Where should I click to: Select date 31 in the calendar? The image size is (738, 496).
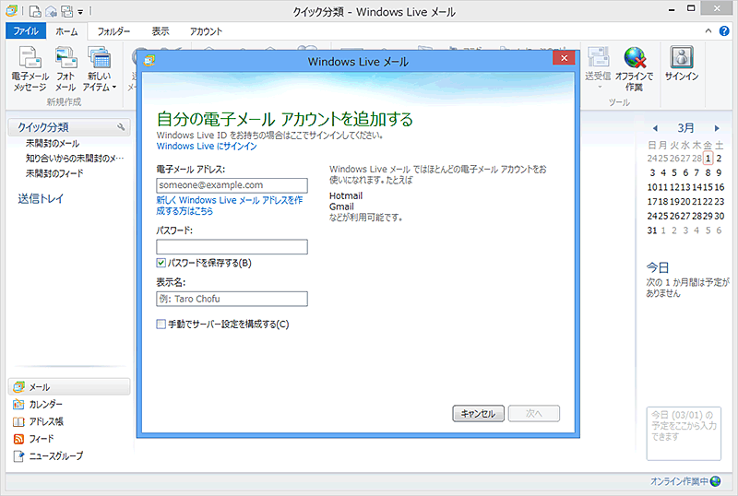pos(652,230)
